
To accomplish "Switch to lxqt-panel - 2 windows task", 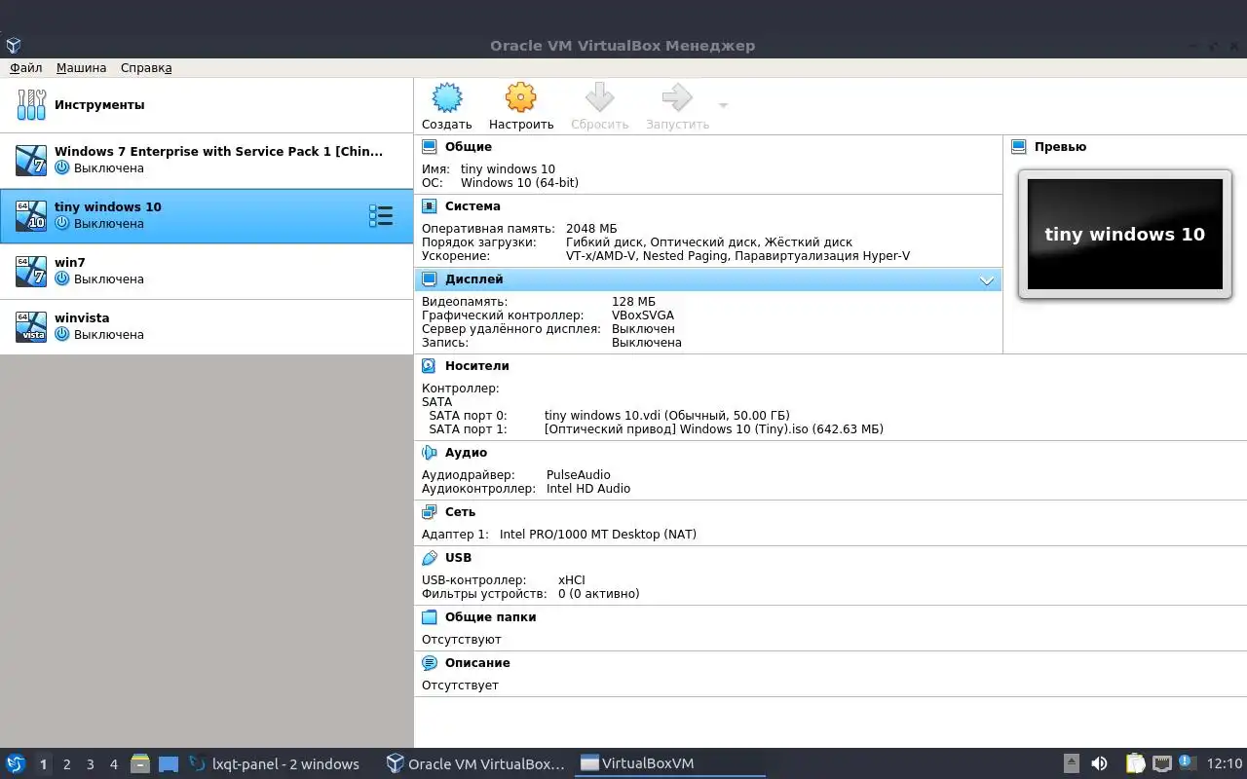I will coord(276,764).
